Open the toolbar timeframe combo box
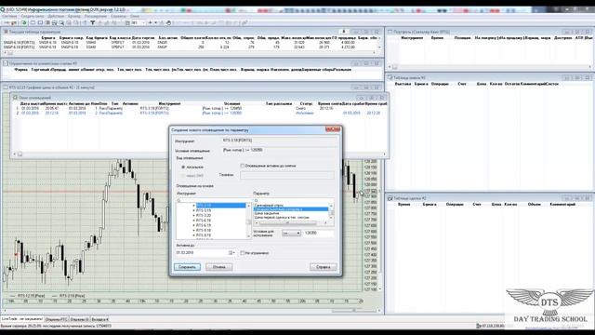Screen dimensions: 595x335 pos(139,22)
